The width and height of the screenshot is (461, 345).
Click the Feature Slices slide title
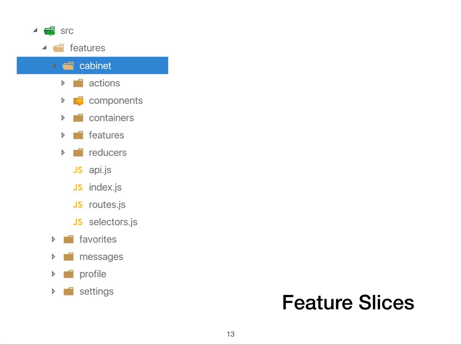(348, 302)
